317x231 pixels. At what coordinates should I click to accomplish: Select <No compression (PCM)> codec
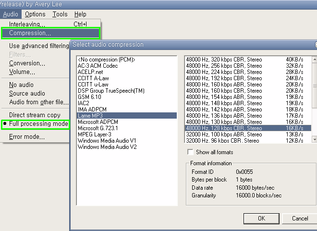coord(127,60)
